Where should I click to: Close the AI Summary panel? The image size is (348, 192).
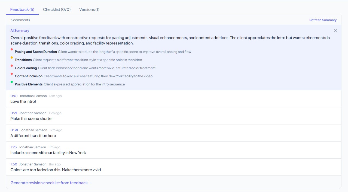coord(335,31)
